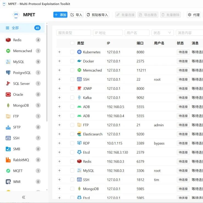This screenshot has height=203, width=203.
Task: Click the 用户名 filter input
Action: pos(137,33)
